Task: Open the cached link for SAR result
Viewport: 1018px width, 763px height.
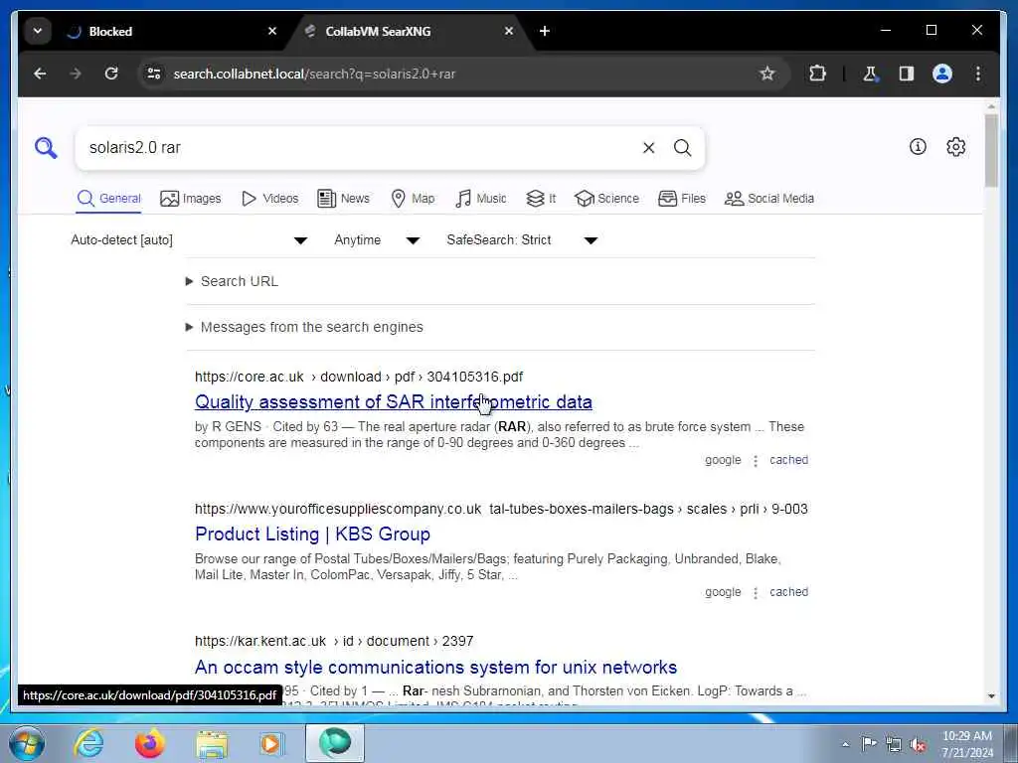Action: pyautogui.click(x=788, y=460)
